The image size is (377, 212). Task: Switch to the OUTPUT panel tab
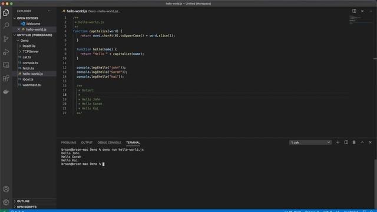point(87,143)
